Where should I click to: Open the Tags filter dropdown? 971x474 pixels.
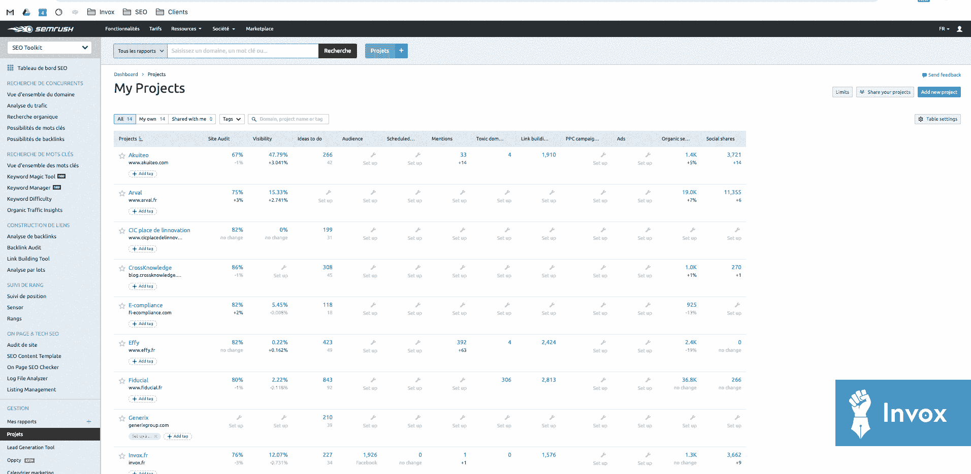click(x=232, y=119)
